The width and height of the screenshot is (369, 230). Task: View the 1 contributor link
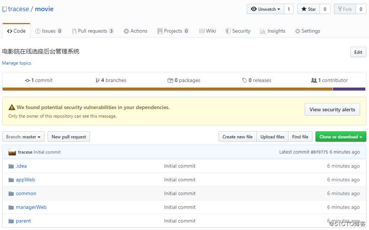click(x=330, y=80)
